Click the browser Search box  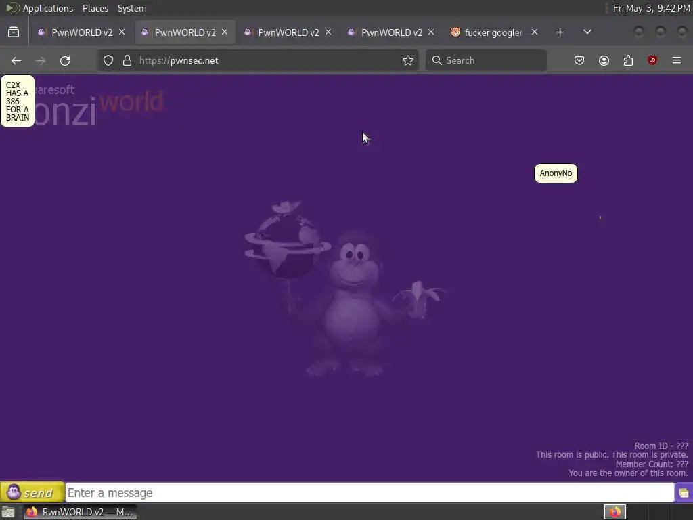coord(486,60)
